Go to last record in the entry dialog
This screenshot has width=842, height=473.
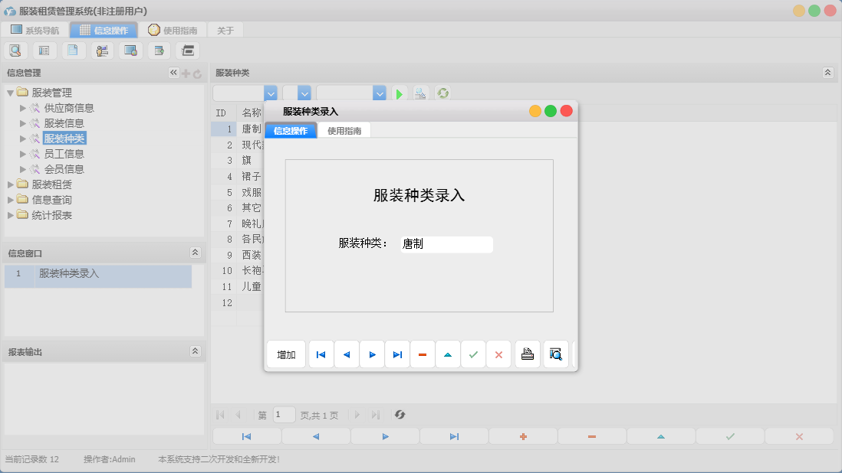pos(397,354)
